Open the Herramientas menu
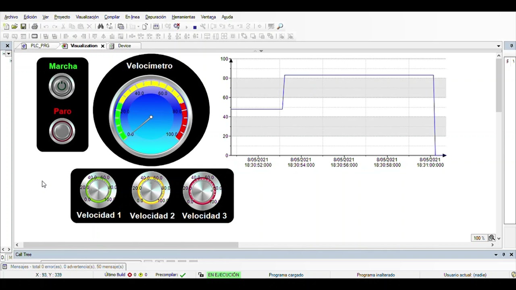This screenshot has height=290, width=516. [183, 17]
